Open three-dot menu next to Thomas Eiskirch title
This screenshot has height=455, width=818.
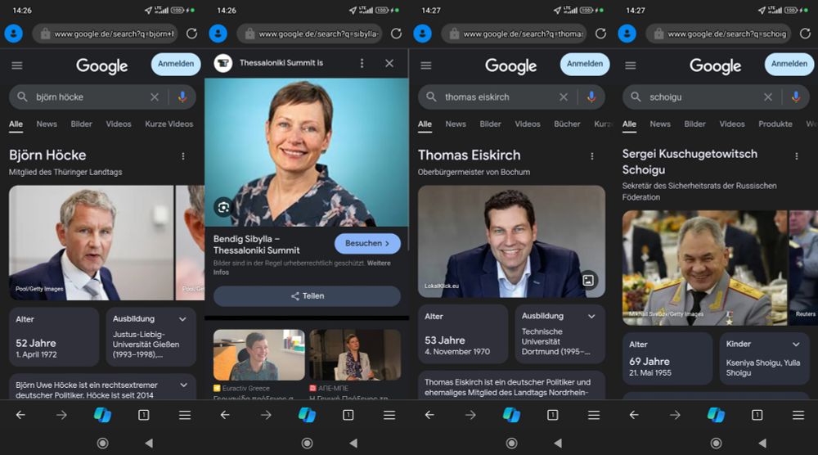tap(592, 156)
